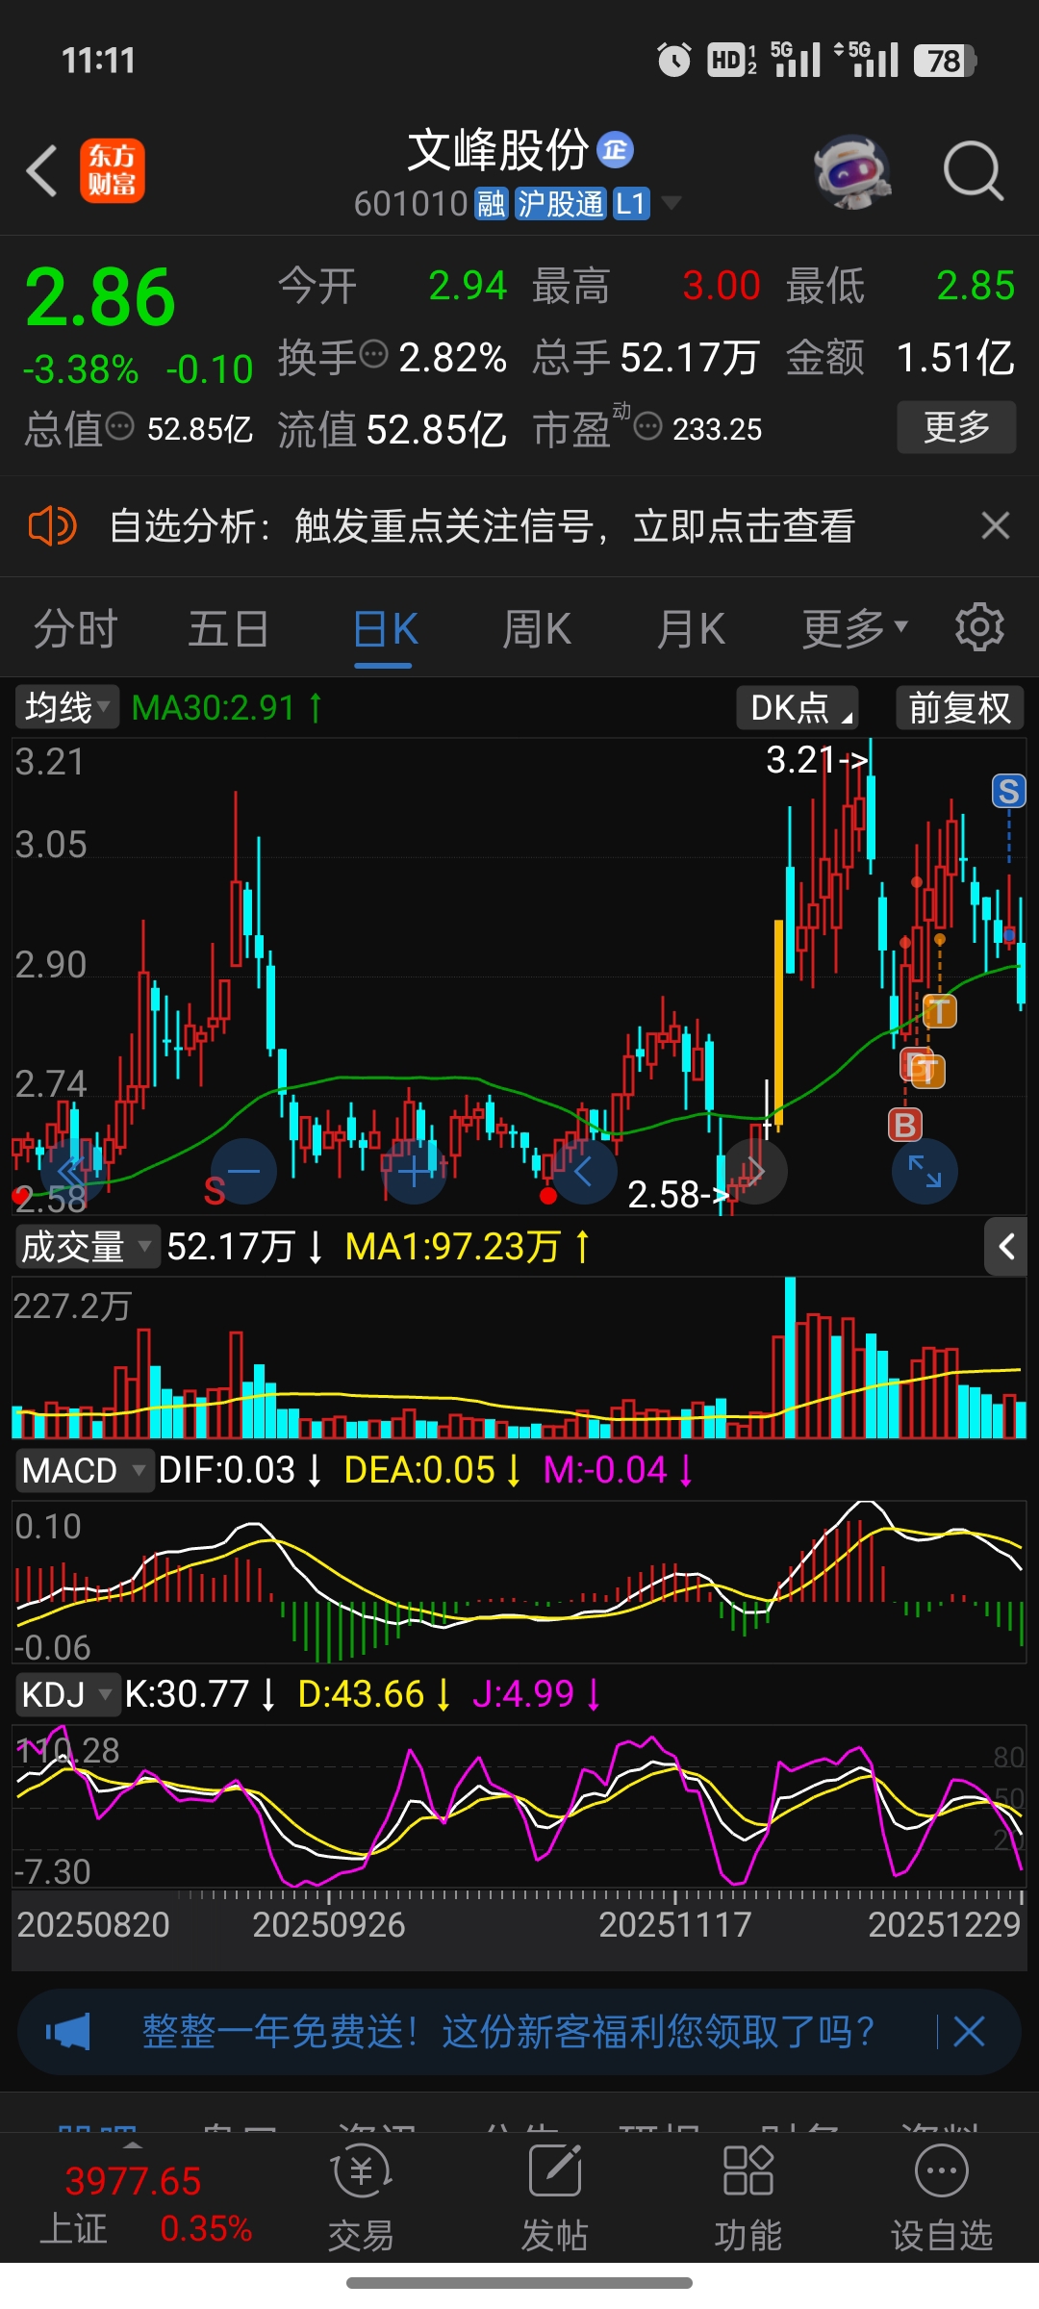Tap the L1 level badge
This screenshot has width=1039, height=2309.
[630, 204]
